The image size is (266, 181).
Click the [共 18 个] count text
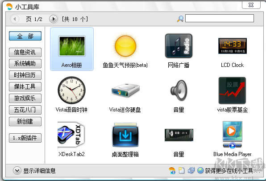tap(75, 19)
